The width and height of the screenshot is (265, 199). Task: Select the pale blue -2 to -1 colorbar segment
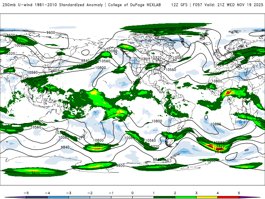tap(101, 197)
